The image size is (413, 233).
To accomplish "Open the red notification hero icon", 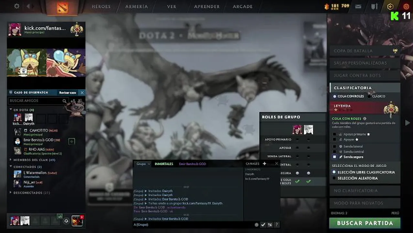I will click(77, 221).
